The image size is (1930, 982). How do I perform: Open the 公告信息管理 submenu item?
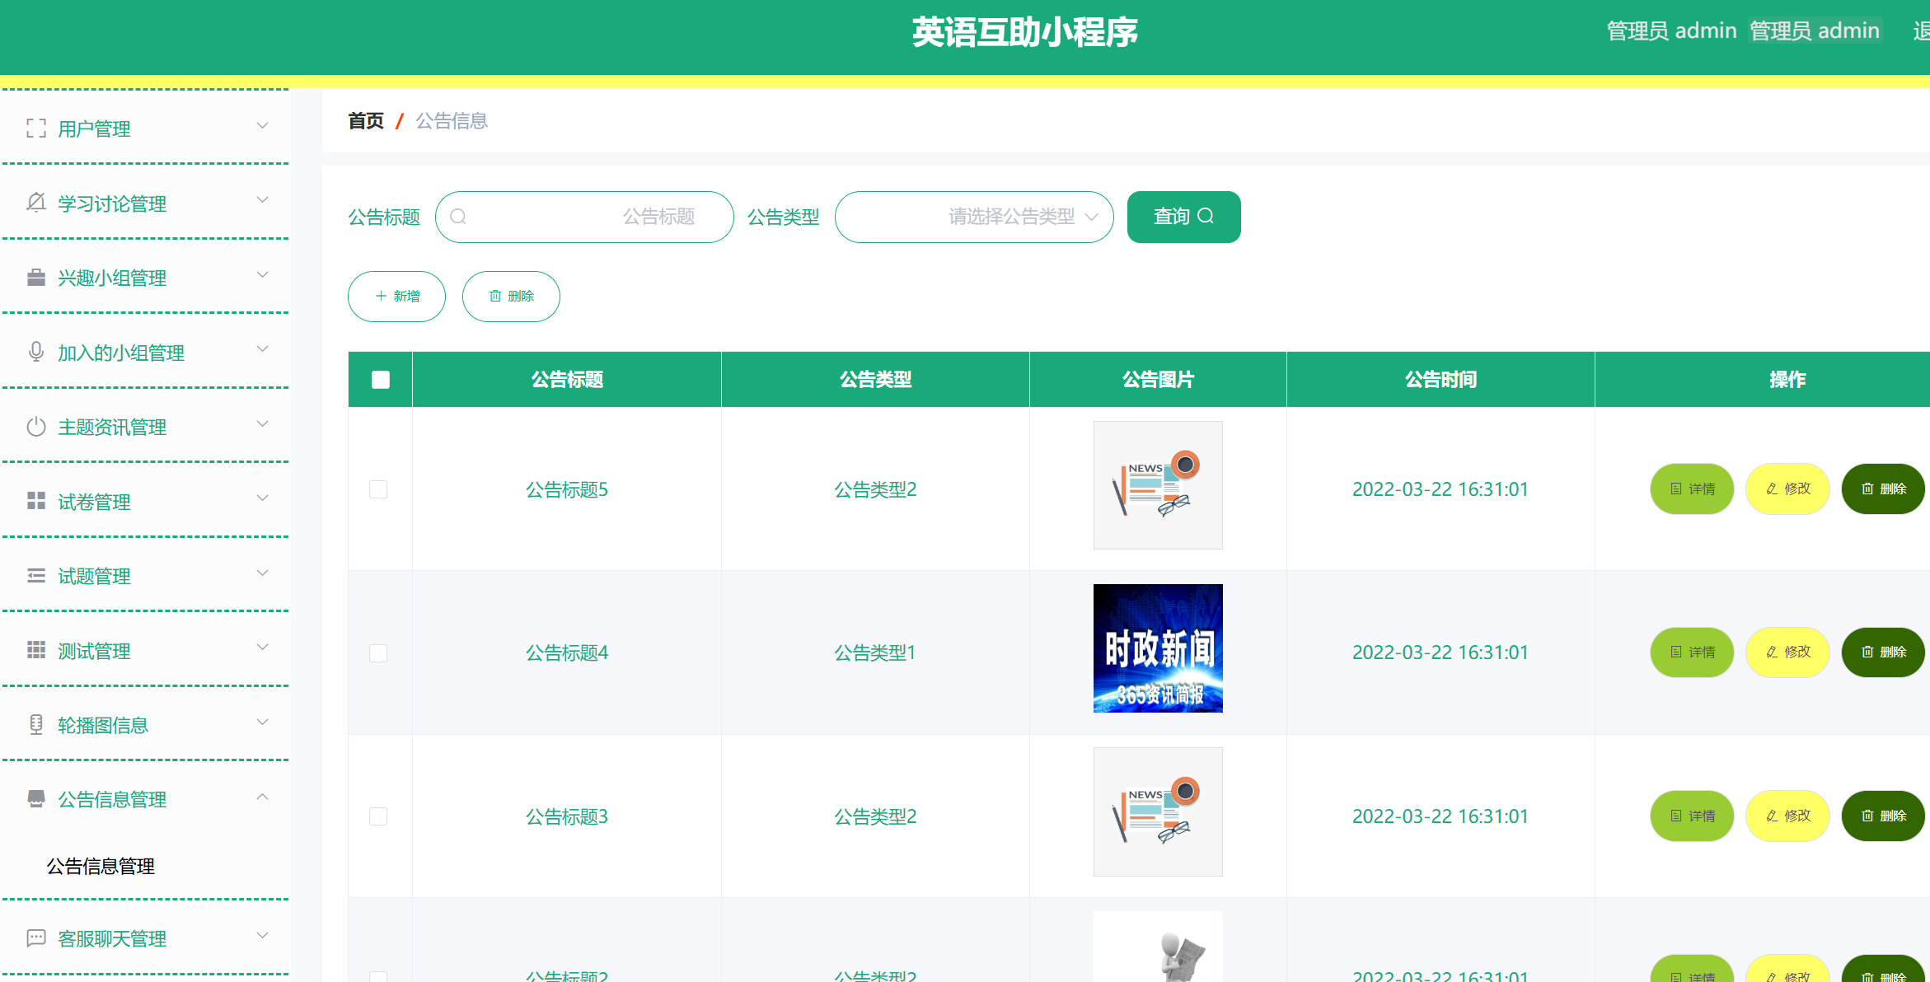101,866
